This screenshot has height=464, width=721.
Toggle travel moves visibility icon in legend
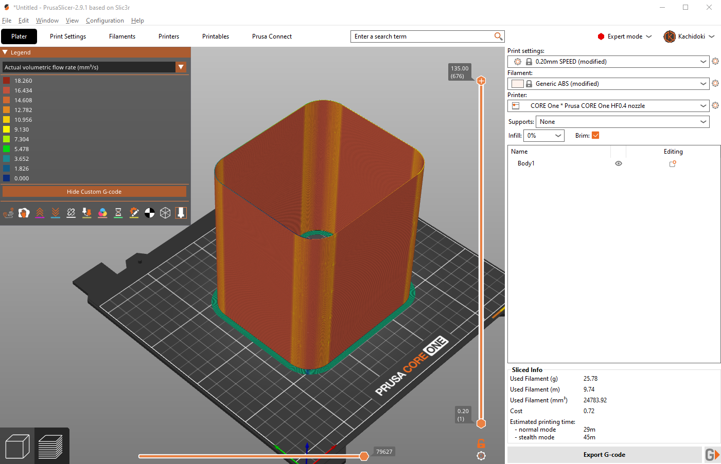click(x=8, y=213)
